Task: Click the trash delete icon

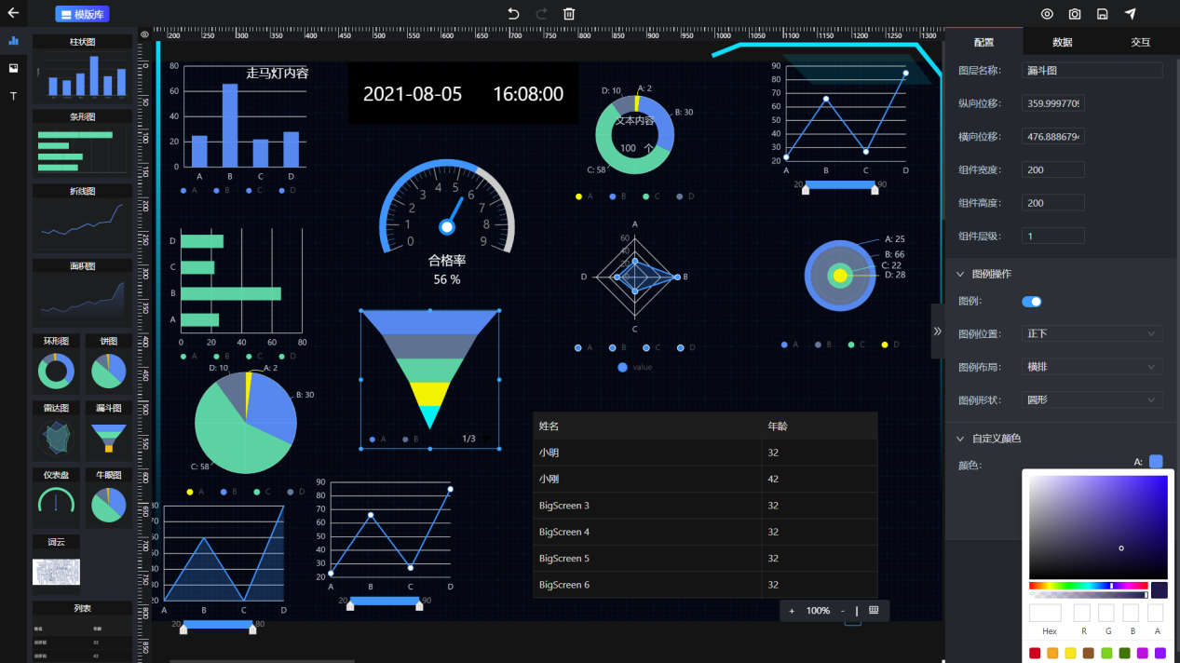Action: tap(569, 14)
